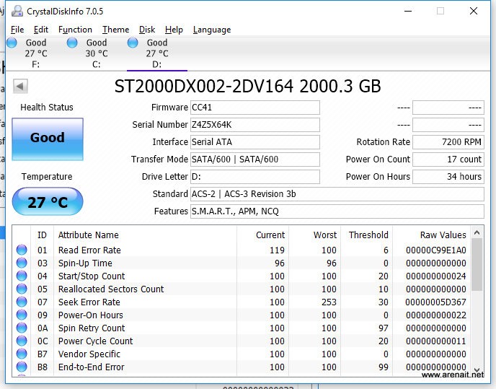
Task: Click the CrystalDiskInfo app icon in title bar
Action: click(x=17, y=11)
